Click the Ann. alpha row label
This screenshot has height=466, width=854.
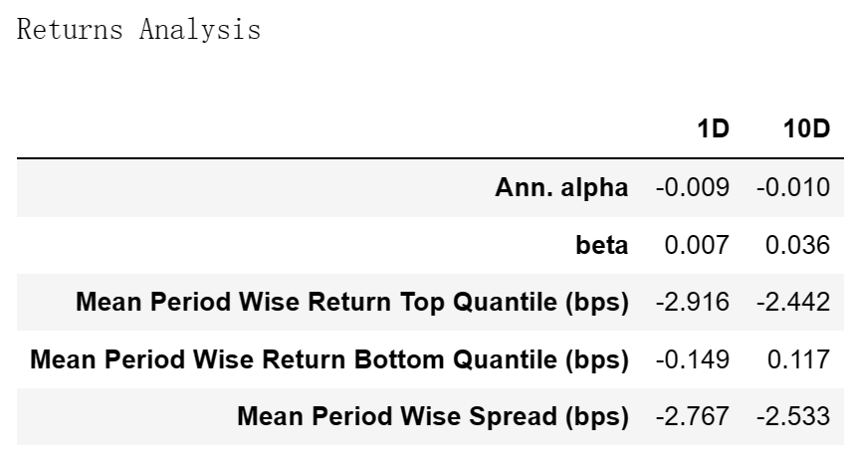(561, 187)
